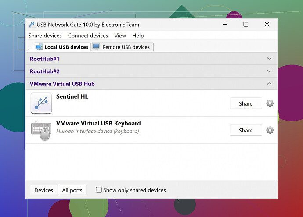Enable Show only shared devices checkbox
This screenshot has width=303, height=217.
99,190
